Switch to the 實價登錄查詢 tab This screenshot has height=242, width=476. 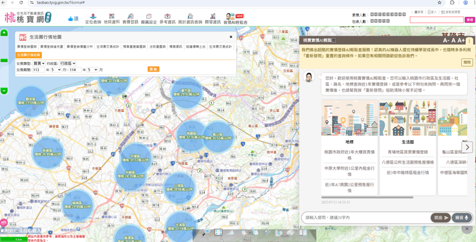pyautogui.click(x=27, y=46)
